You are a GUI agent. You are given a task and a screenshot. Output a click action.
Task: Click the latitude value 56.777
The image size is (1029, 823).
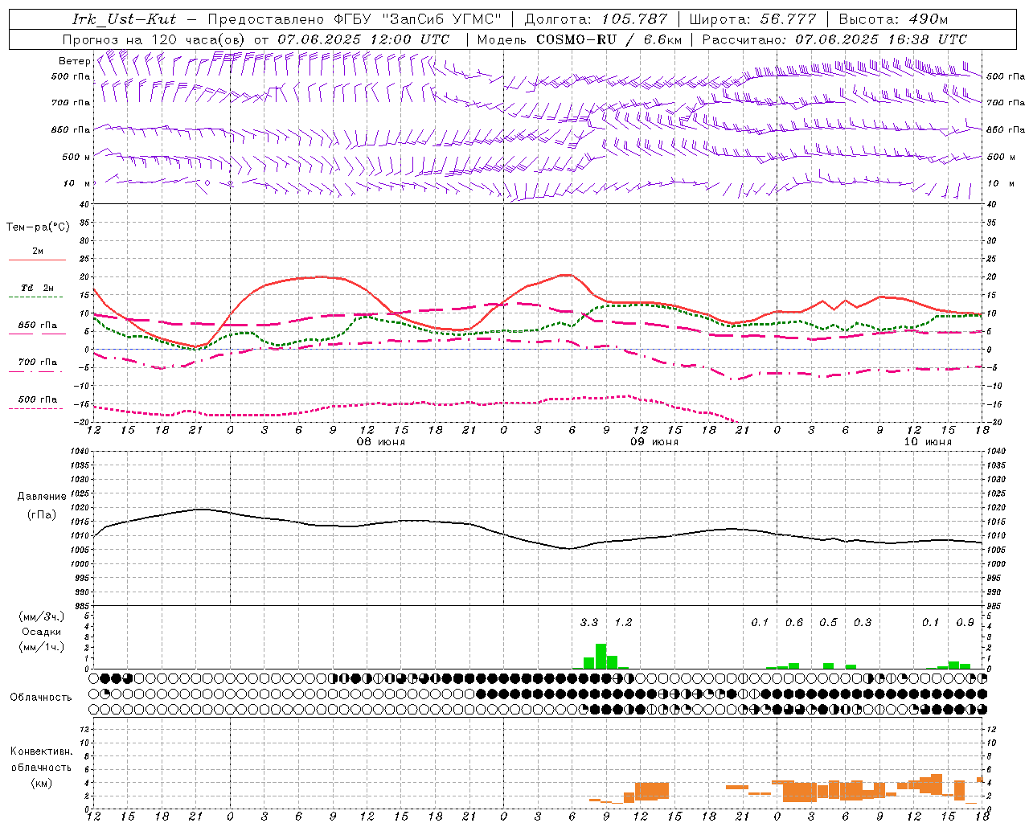click(788, 19)
